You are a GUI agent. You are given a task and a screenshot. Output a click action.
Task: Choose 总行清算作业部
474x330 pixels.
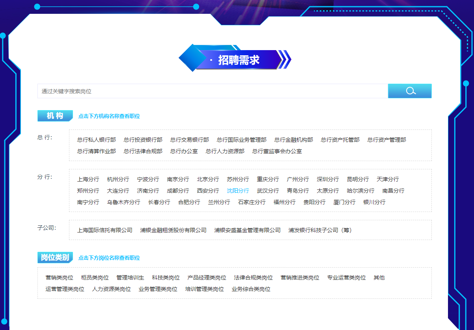tap(97, 151)
